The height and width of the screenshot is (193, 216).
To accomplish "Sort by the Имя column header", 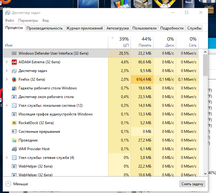I will (56, 42).
